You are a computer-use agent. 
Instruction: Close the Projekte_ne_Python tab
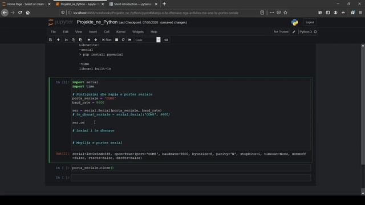[103, 4]
